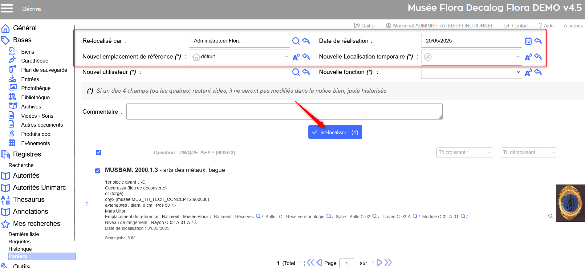The height and width of the screenshot is (268, 585).
Task: Open the Tri croissant sort dropdown
Action: coord(464,152)
